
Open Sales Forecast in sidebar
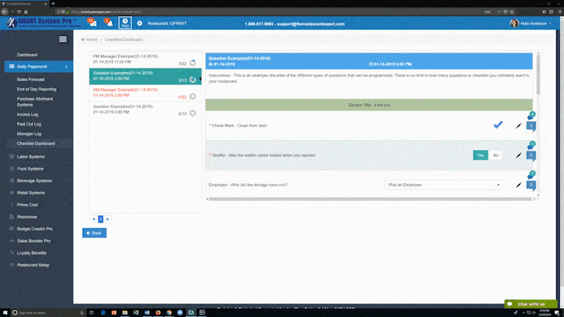pos(30,80)
